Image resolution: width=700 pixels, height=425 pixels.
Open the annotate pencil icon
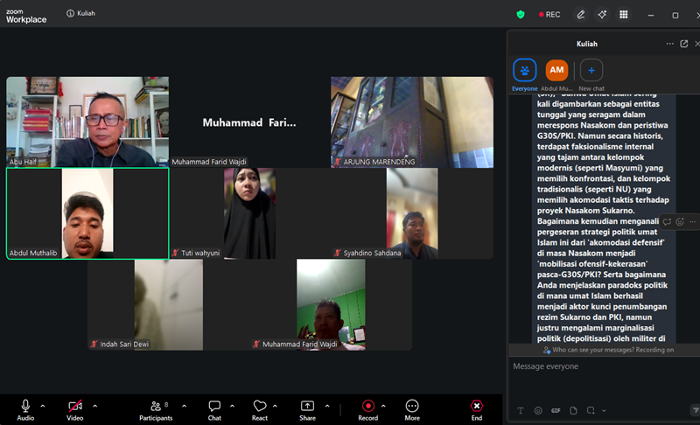(581, 14)
